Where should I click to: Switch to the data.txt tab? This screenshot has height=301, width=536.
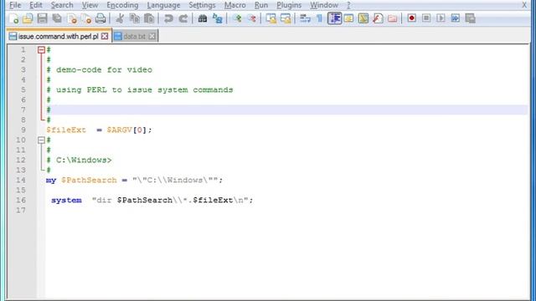(x=134, y=36)
